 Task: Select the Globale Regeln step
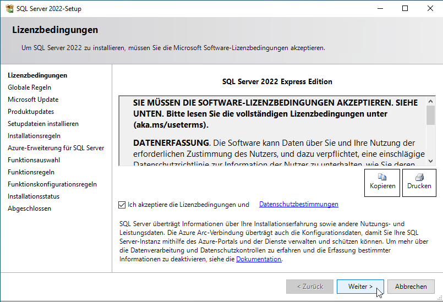click(29, 87)
